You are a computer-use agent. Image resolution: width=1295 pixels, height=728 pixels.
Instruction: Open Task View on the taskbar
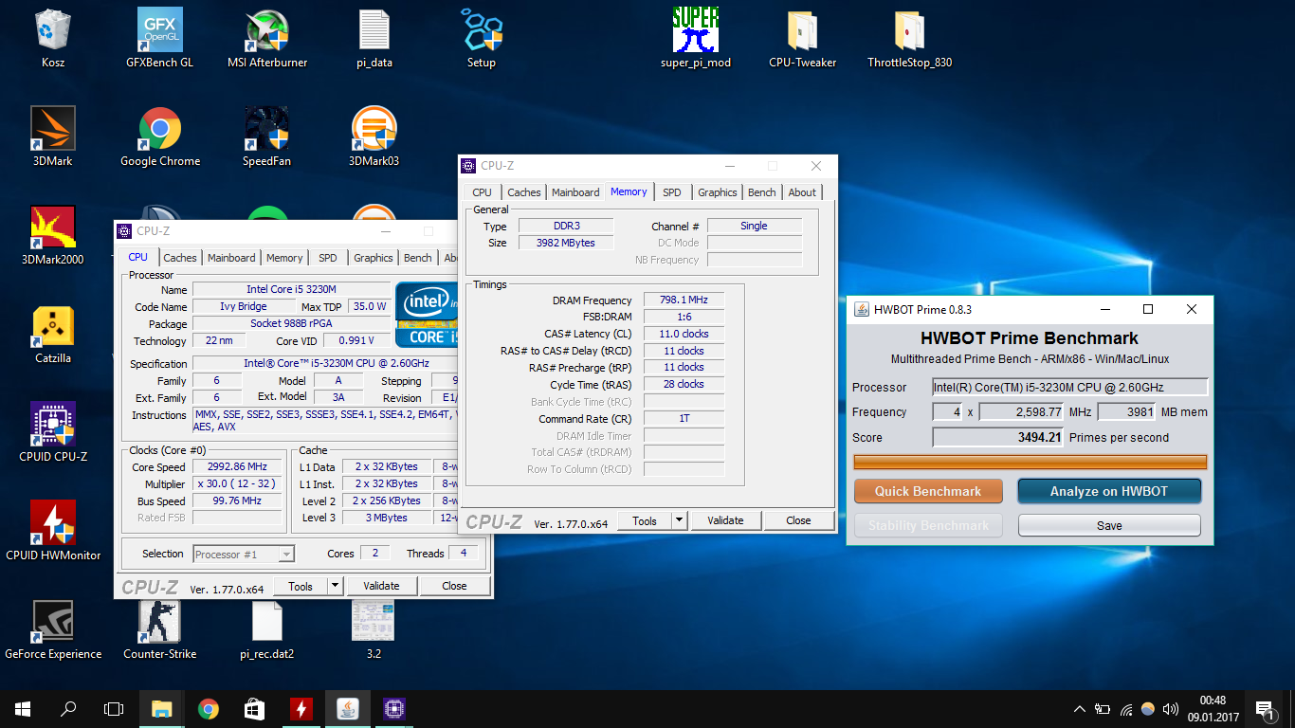coord(114,708)
